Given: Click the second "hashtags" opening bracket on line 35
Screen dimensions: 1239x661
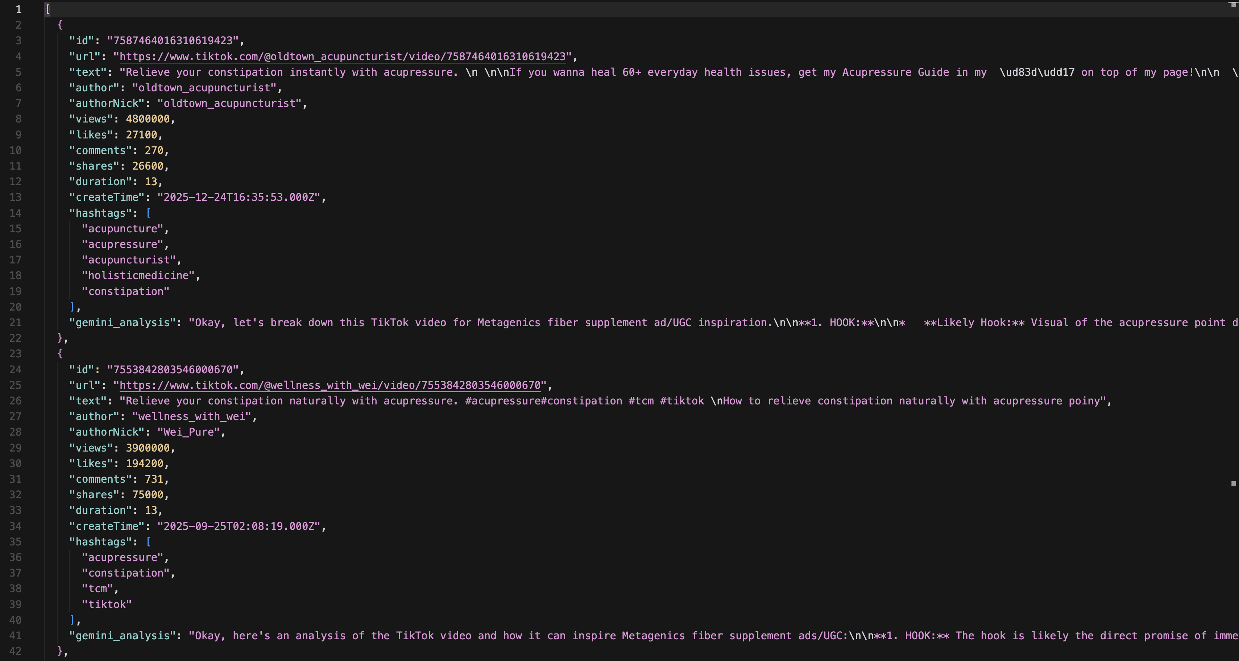Looking at the screenshot, I should (149, 542).
